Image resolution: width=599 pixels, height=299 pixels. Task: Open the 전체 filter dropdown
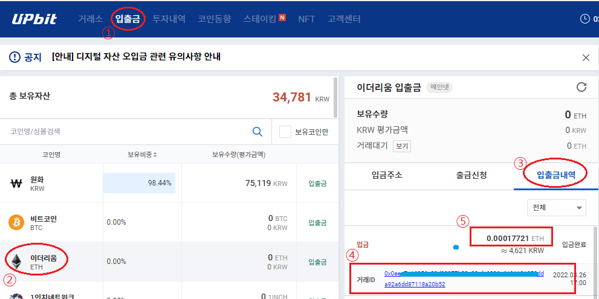pos(556,208)
